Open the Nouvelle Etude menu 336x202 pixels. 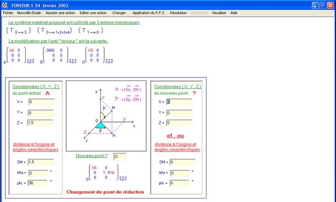click(29, 13)
